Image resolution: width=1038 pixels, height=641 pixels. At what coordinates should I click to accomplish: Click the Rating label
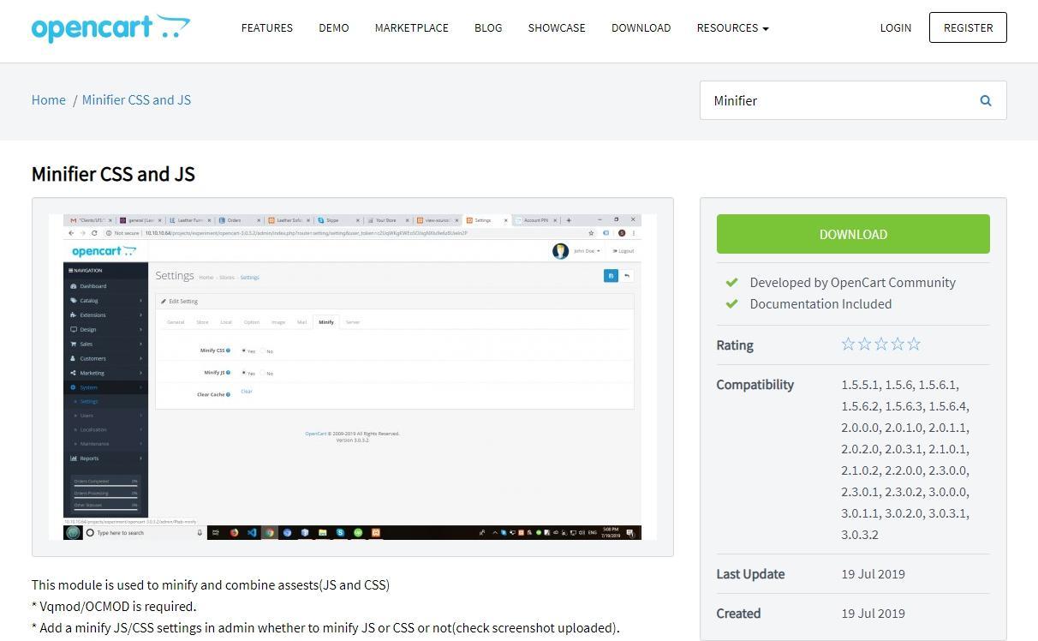(735, 345)
